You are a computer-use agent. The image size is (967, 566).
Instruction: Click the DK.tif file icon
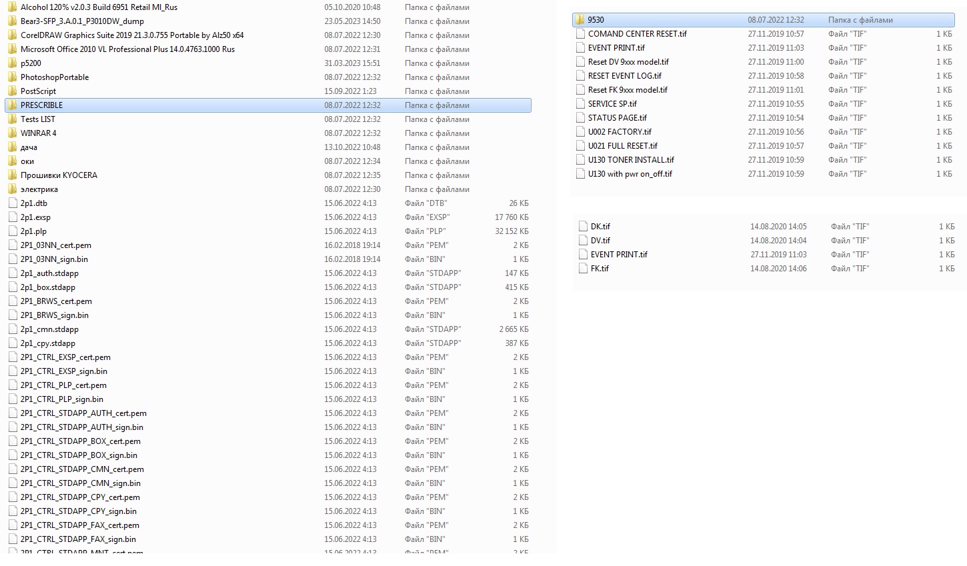click(583, 227)
